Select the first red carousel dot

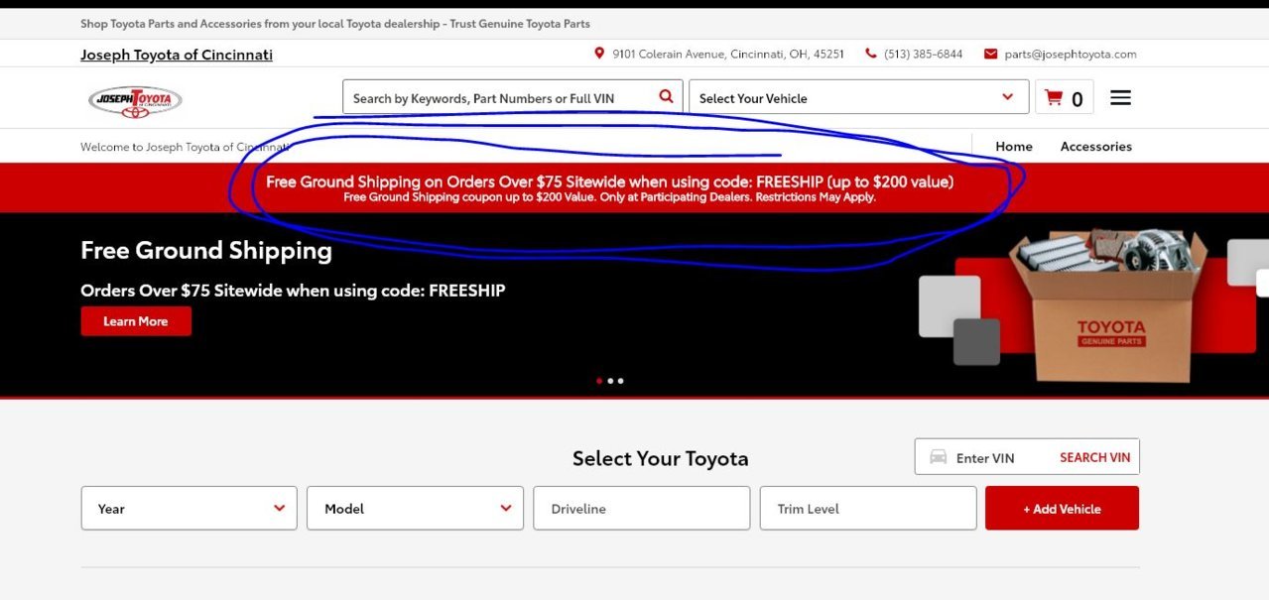(599, 381)
